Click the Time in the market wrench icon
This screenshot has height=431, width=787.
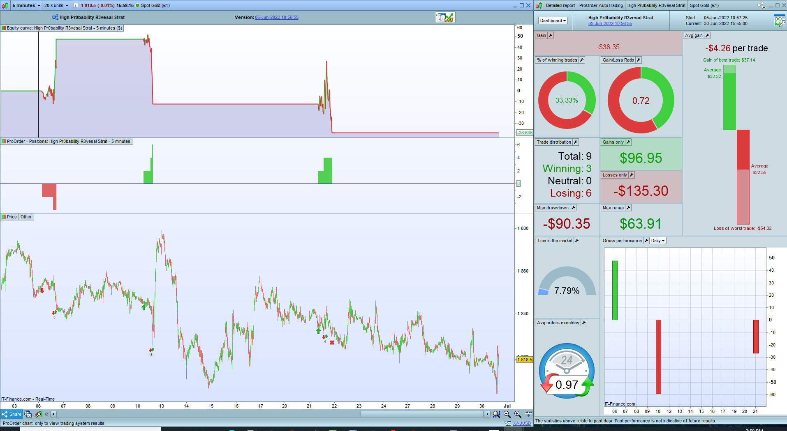[x=577, y=241]
